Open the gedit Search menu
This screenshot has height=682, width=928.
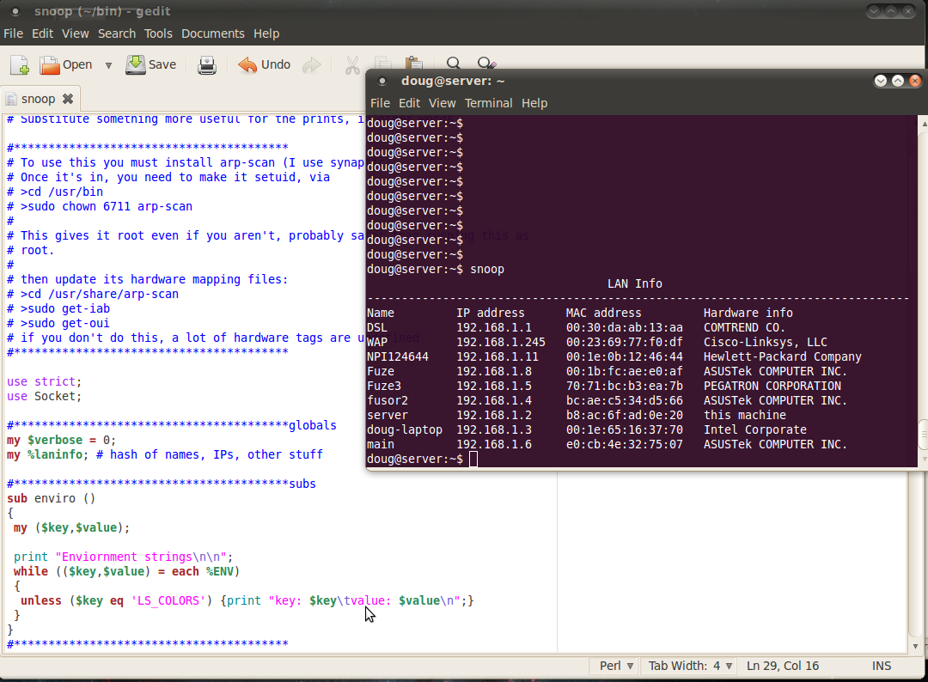(117, 33)
